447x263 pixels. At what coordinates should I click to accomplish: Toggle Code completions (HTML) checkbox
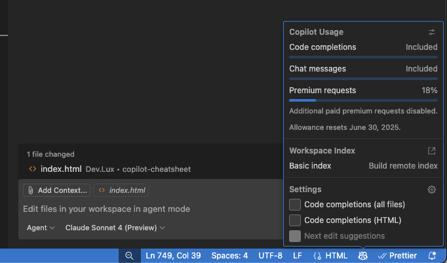click(x=295, y=220)
